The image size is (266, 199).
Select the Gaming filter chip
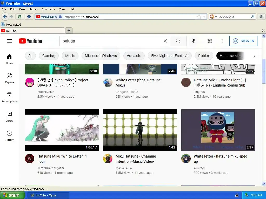click(x=49, y=56)
